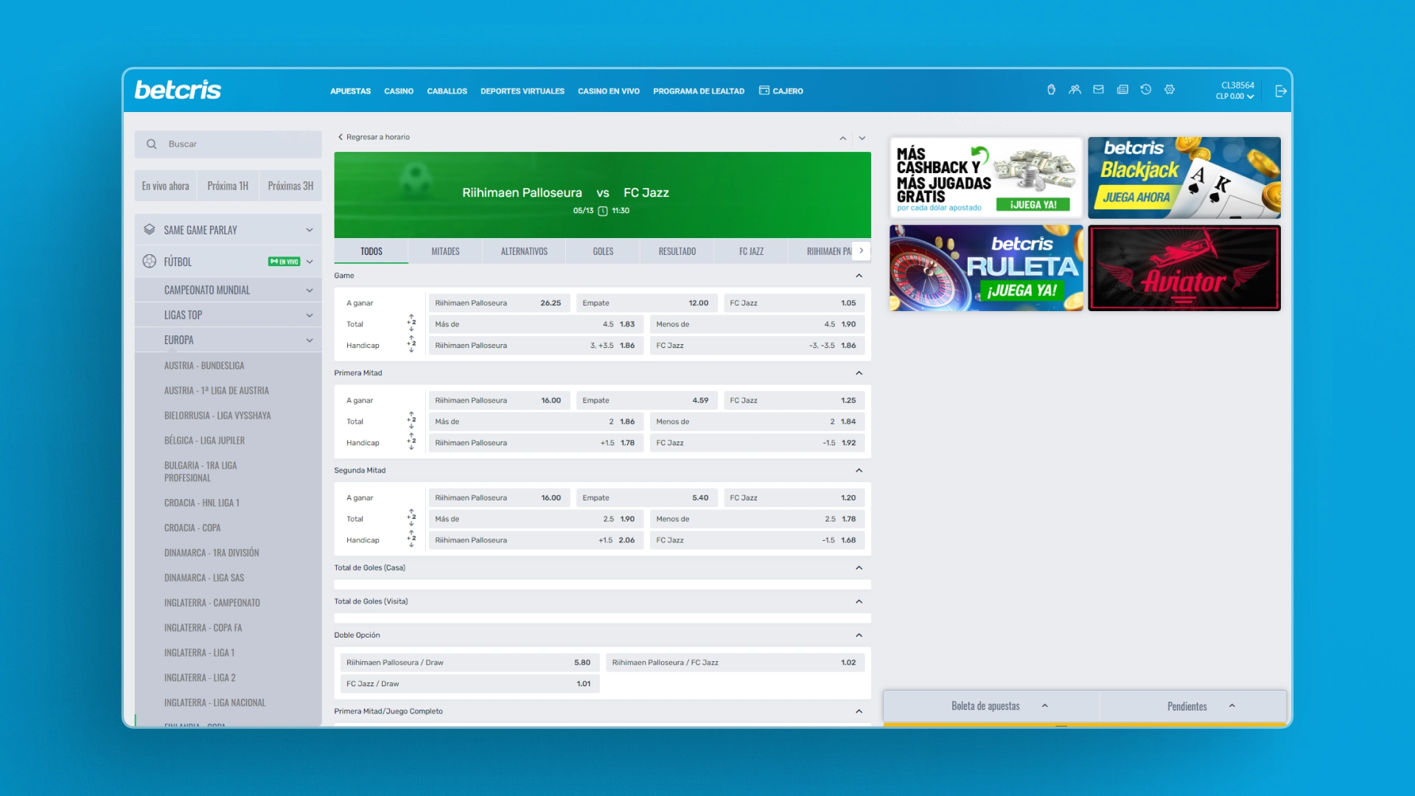Click the logout arrow icon
This screenshot has width=1415, height=796.
point(1281,91)
